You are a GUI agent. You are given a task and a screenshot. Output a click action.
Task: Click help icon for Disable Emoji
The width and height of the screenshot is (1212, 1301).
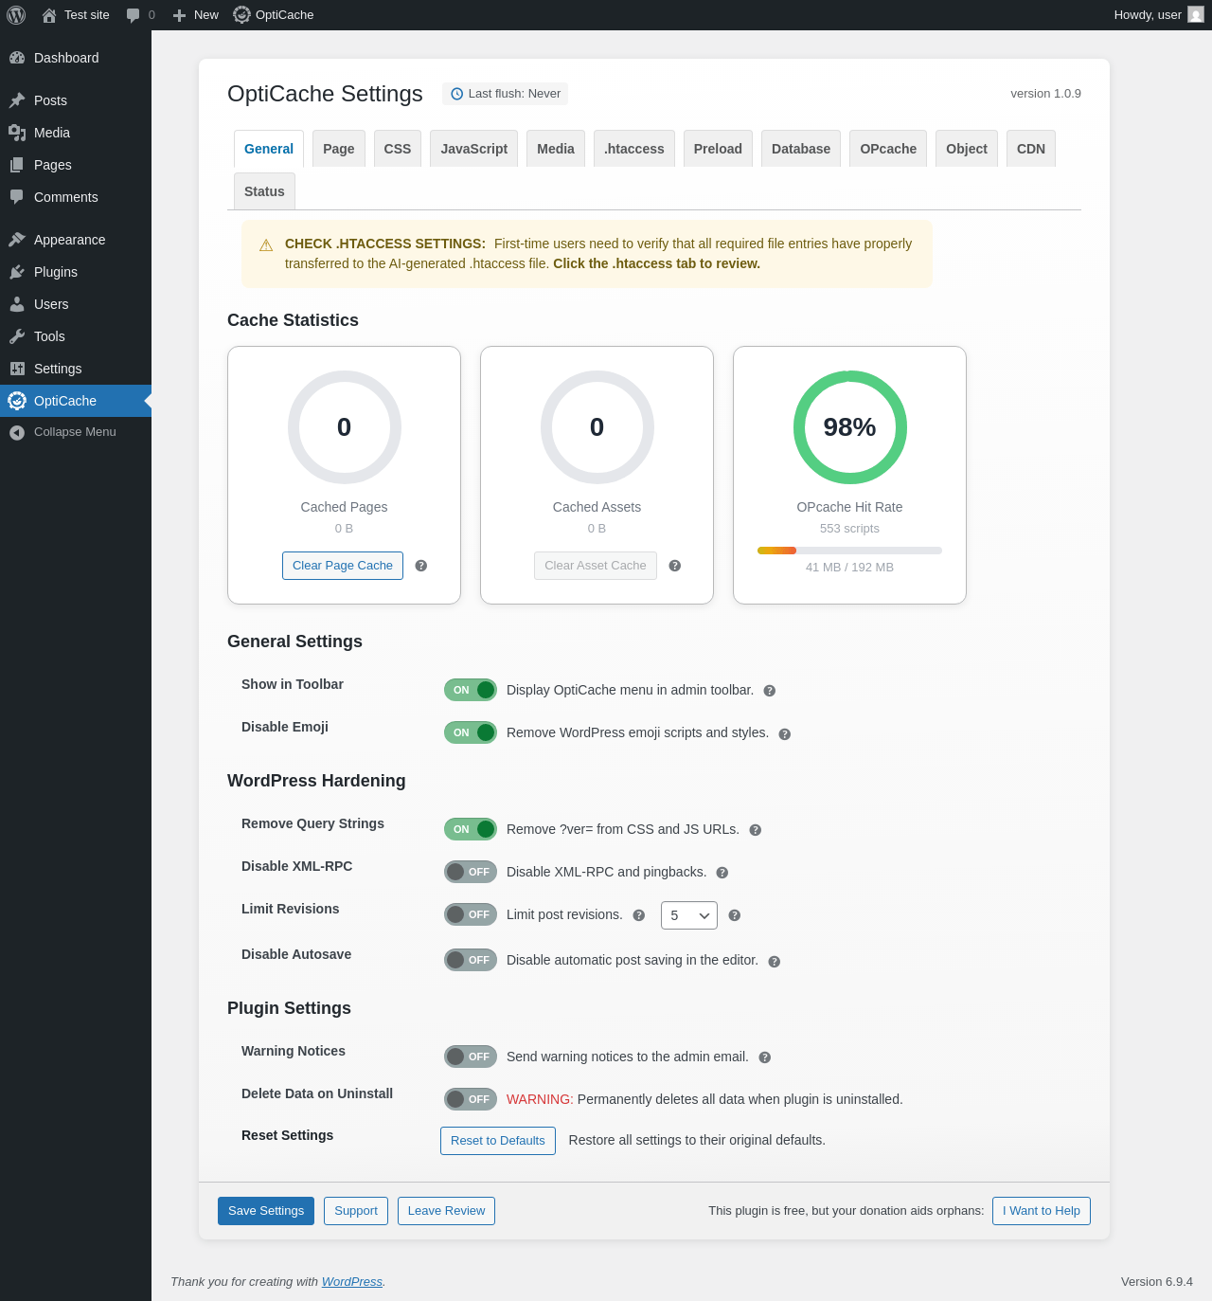pyautogui.click(x=785, y=734)
